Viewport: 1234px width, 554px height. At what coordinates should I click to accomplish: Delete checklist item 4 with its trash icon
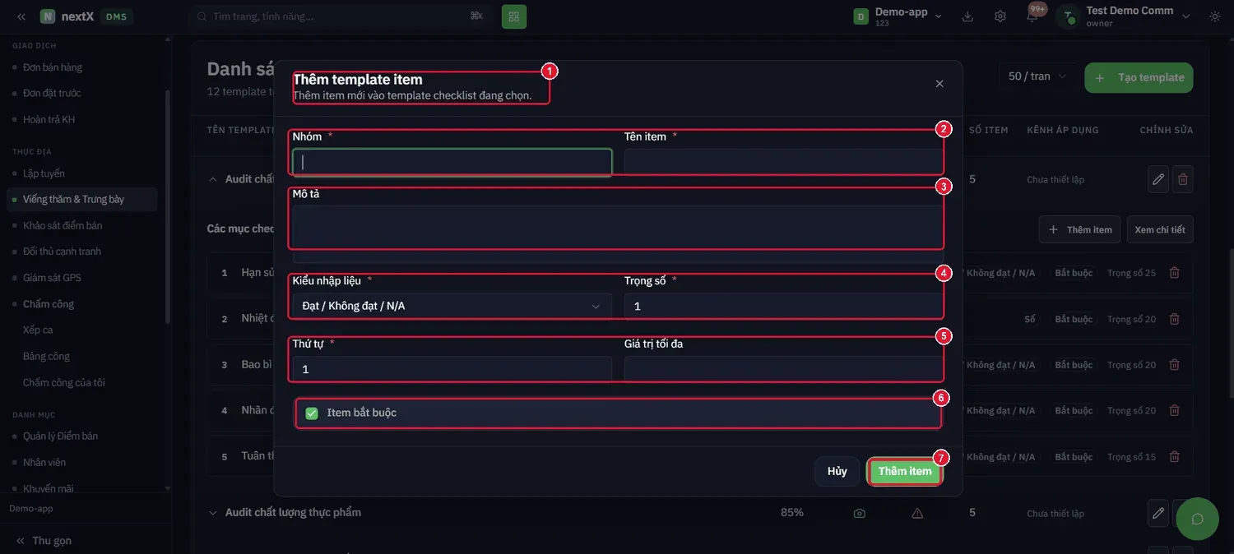(1175, 411)
